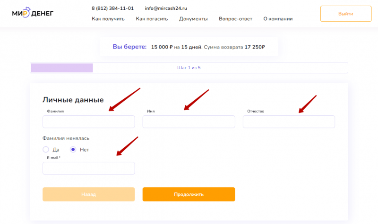378x224 pixels.
Task: Click the phone number 8 (812) 384-11-01
Action: coord(112,8)
